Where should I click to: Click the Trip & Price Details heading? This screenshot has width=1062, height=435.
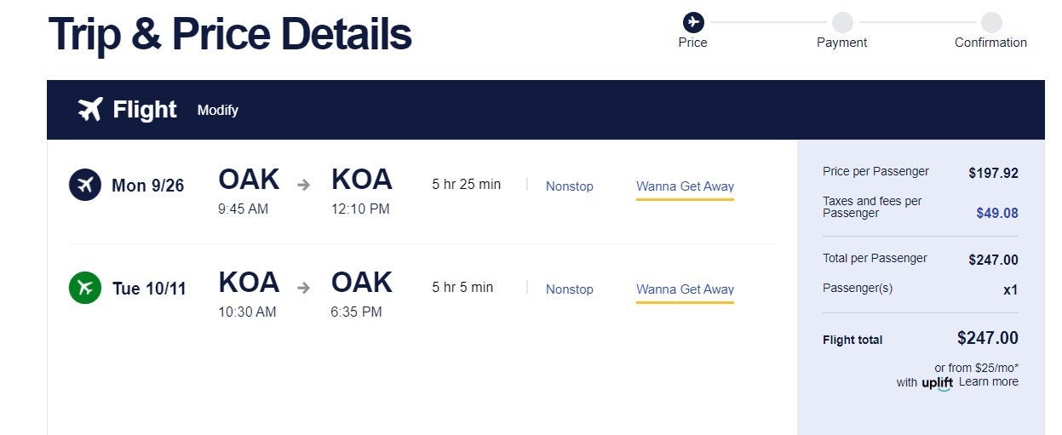point(230,34)
